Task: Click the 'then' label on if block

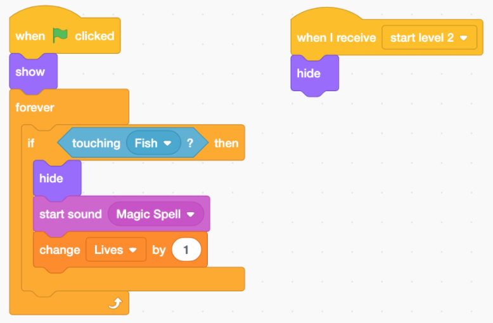Action: point(226,143)
